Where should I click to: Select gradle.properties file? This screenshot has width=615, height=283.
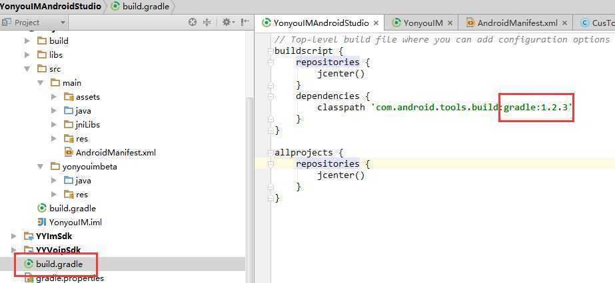click(x=70, y=278)
